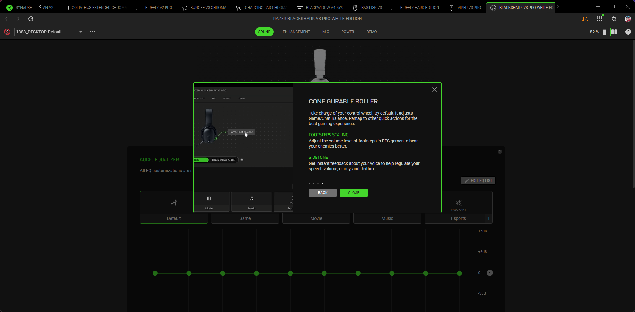Grab the leftmost EQ band node

(x=155, y=273)
